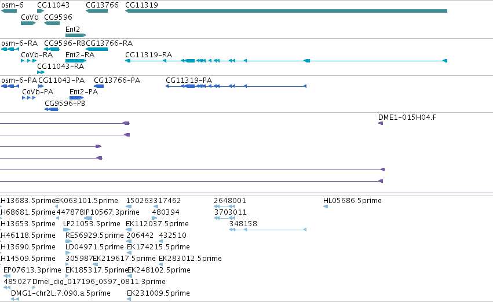The height and width of the screenshot is (302, 493).
Task: Click the CG9596-RB transcript label
Action: 65,43
